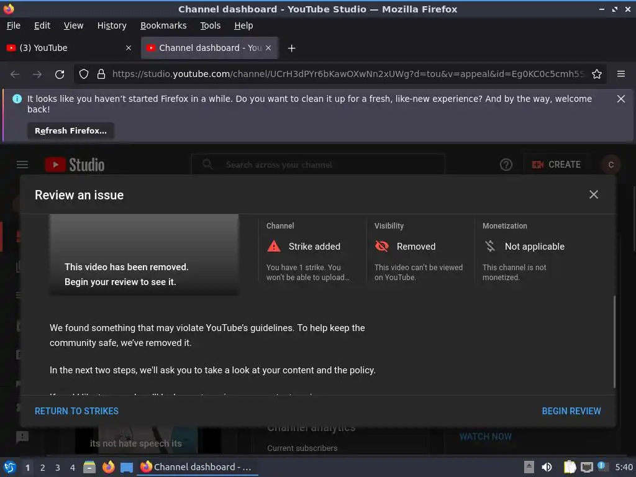Click Return to Strikes link
The image size is (636, 477).
click(76, 411)
